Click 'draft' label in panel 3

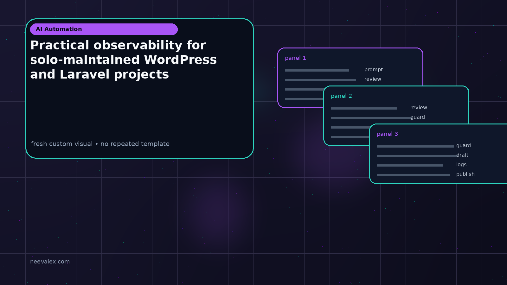(462, 155)
